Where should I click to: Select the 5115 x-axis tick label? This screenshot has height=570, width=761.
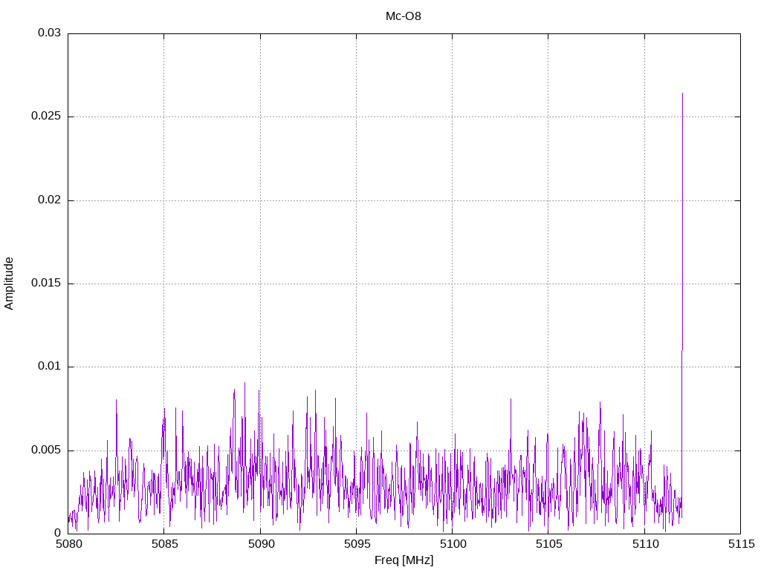point(740,546)
